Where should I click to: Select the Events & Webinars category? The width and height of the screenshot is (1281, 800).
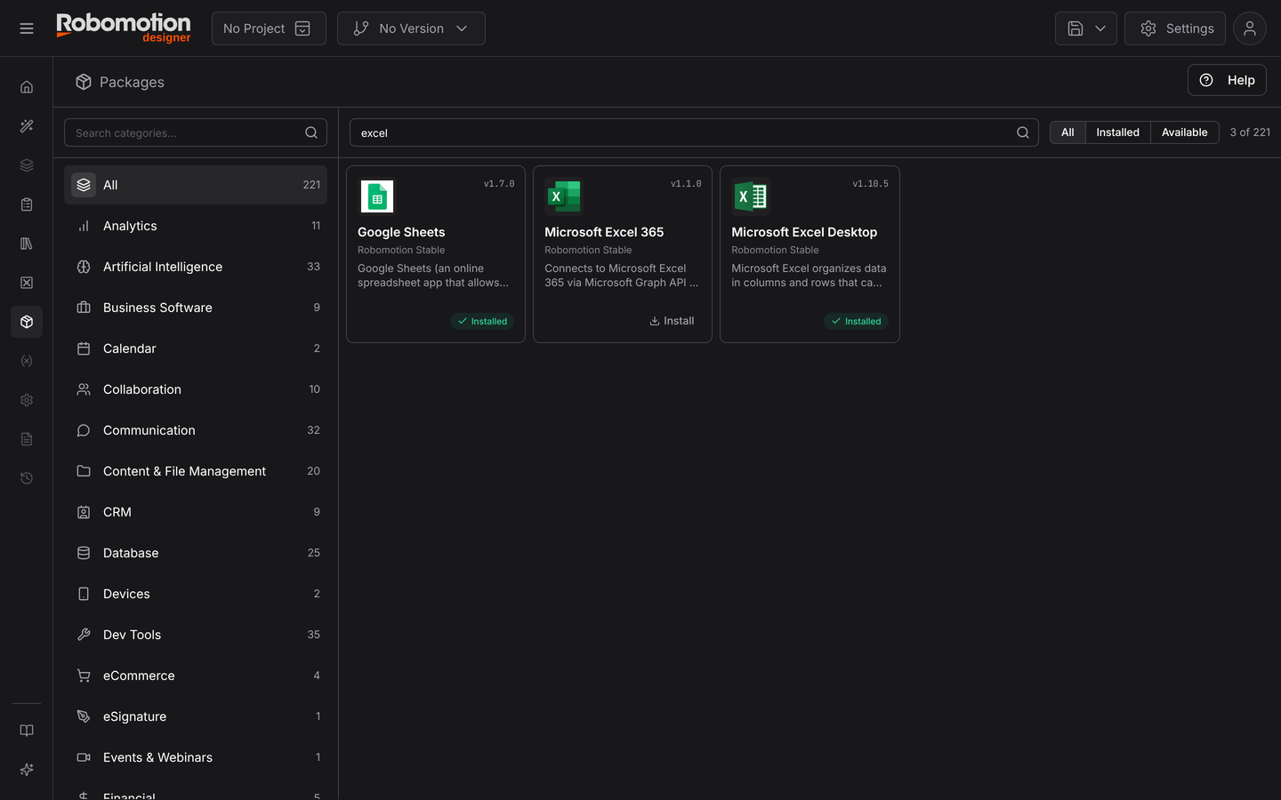[x=196, y=757]
